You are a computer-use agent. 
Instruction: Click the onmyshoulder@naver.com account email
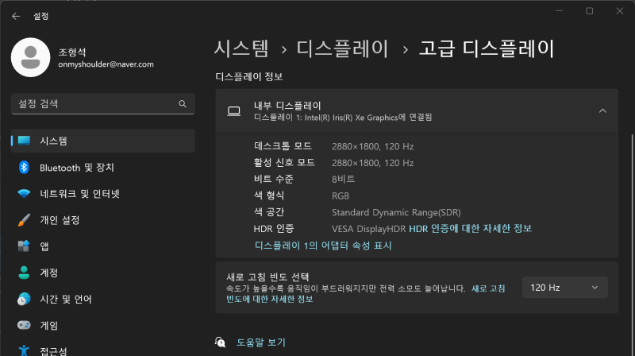[106, 64]
